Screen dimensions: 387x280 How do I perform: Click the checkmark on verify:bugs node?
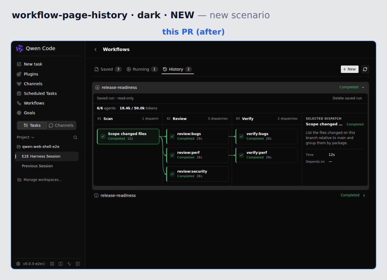[x=242, y=136]
